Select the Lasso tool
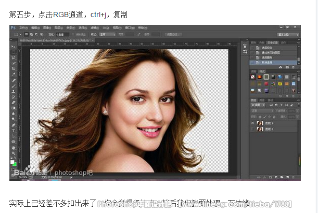The width and height of the screenshot is (318, 213). [x=14, y=58]
